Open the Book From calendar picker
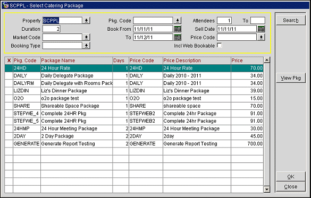This screenshot has width=311, height=198. pyautogui.click(x=178, y=29)
